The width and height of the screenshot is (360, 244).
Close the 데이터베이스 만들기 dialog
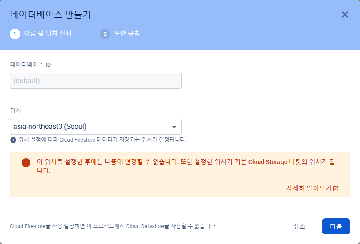(345, 15)
